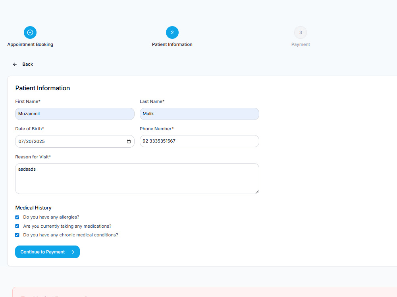Toggle chronic medical conditions checkbox
Viewport: 397px width, 297px height.
17,235
